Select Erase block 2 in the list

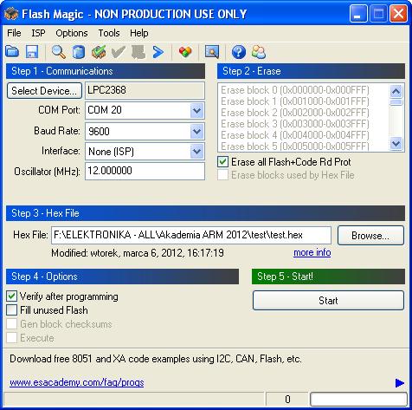(x=295, y=113)
